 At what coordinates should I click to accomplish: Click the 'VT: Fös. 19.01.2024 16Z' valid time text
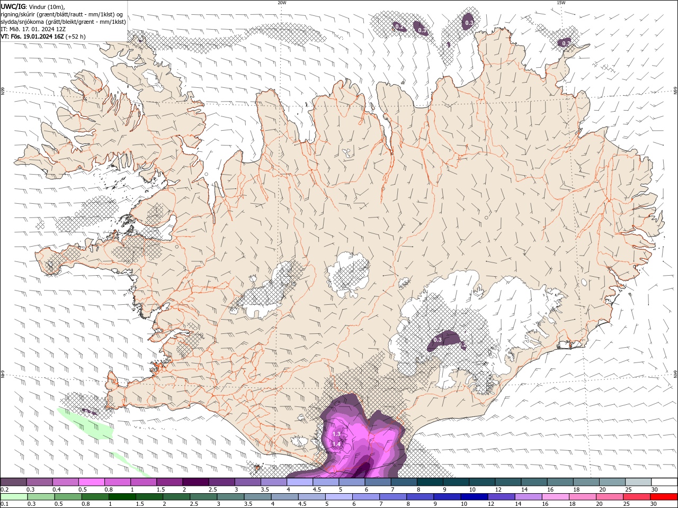pos(33,37)
